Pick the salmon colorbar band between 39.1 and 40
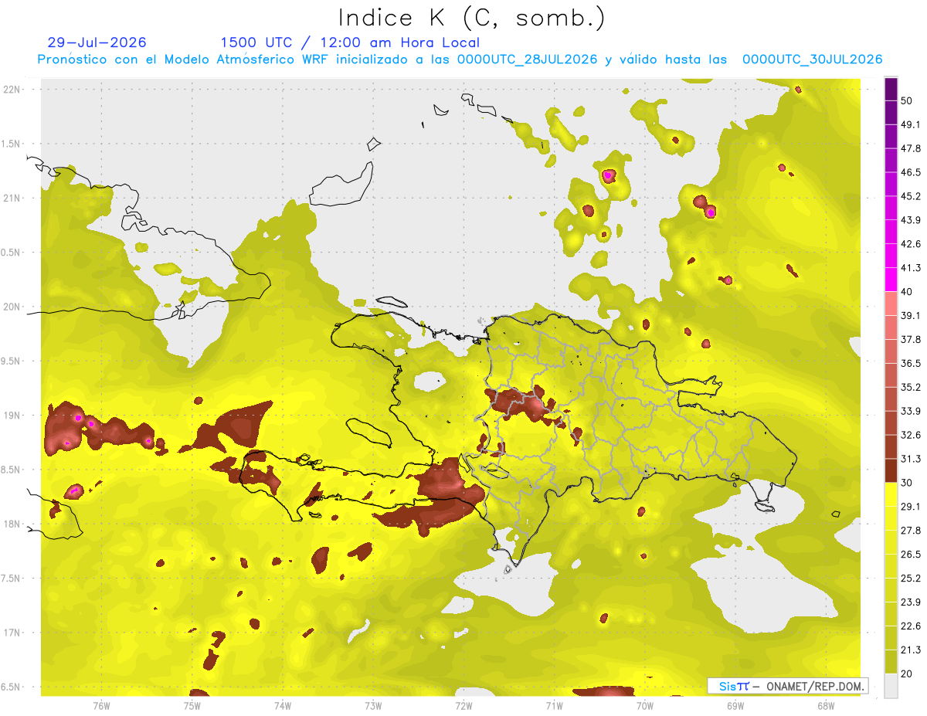Image resolution: width=927 pixels, height=716 pixels. [x=891, y=304]
